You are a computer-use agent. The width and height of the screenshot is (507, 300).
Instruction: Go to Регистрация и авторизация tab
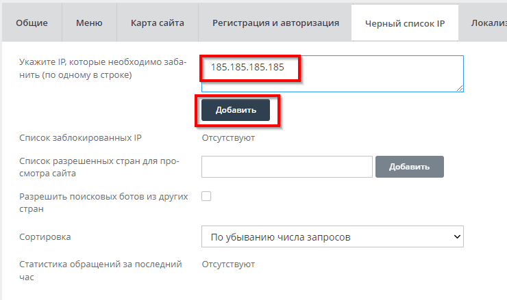tap(275, 23)
